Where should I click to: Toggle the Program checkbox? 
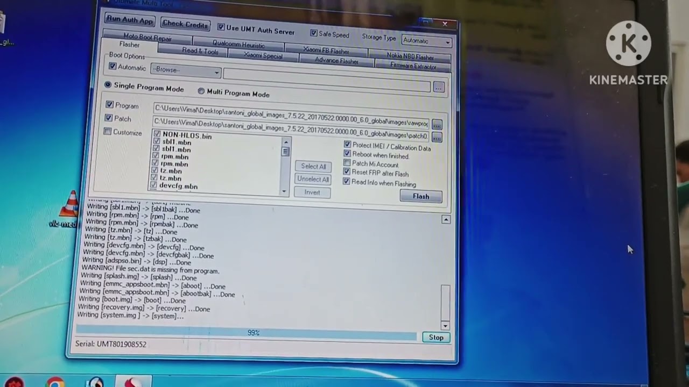click(x=110, y=105)
